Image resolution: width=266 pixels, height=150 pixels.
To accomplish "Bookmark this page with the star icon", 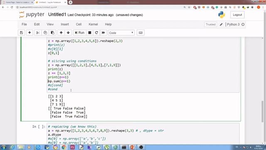I will 189,7.
